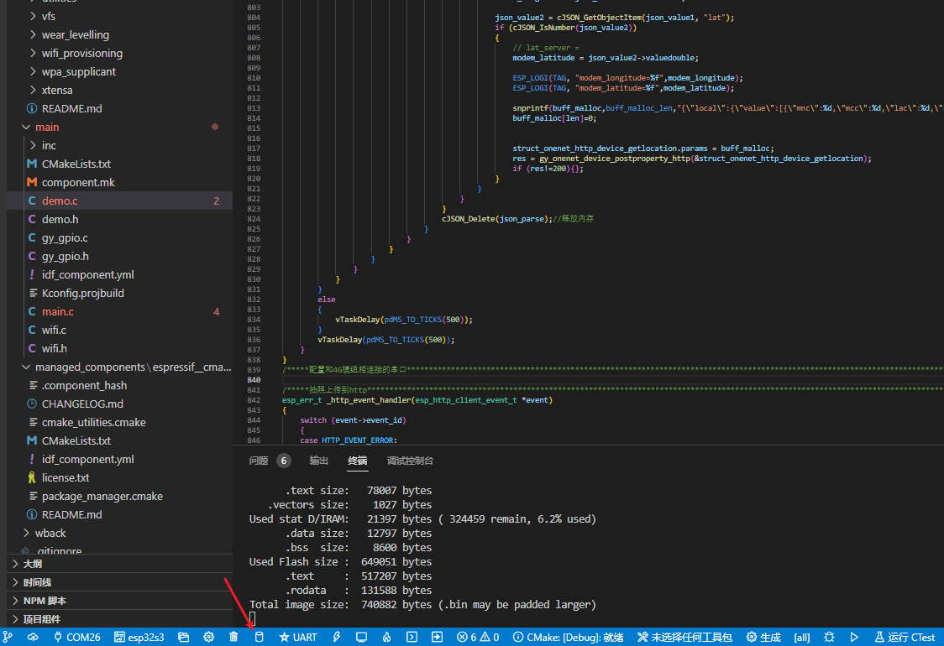Select serial port COM26 in status bar
This screenshot has height=646, width=944.
[76, 637]
